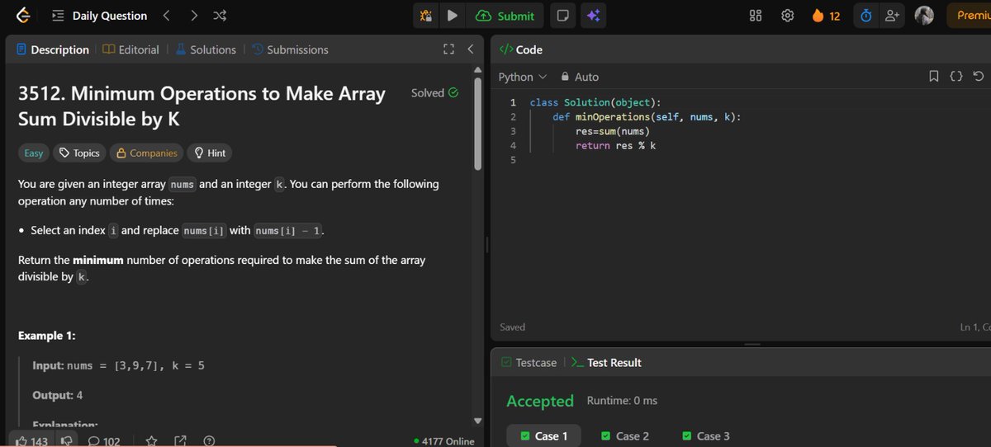Open the profile avatar menu

(x=924, y=16)
